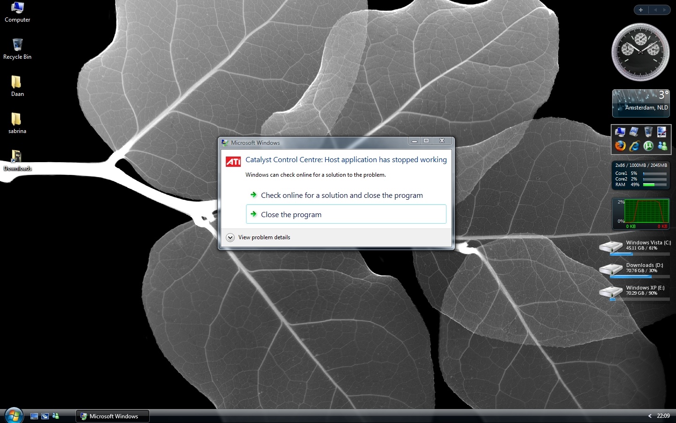Show hidden tray icons arrow
This screenshot has height=423, width=676.
[650, 416]
